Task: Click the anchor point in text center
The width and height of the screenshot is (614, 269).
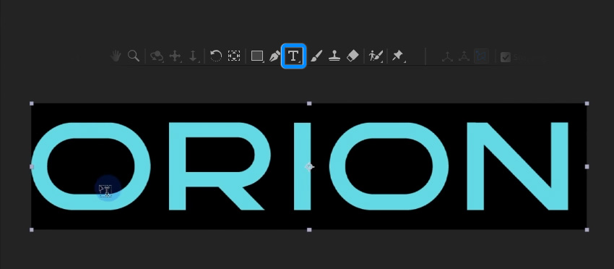Action: click(x=309, y=167)
